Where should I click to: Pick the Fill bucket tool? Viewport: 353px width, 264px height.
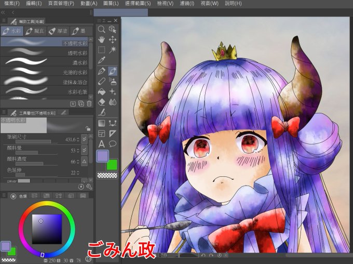tap(101, 92)
